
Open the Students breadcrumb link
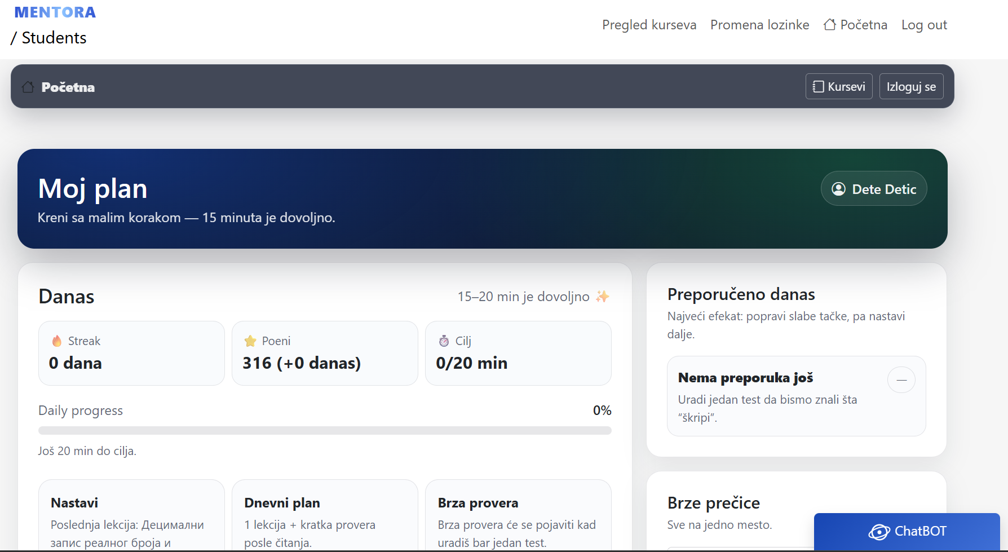(54, 38)
